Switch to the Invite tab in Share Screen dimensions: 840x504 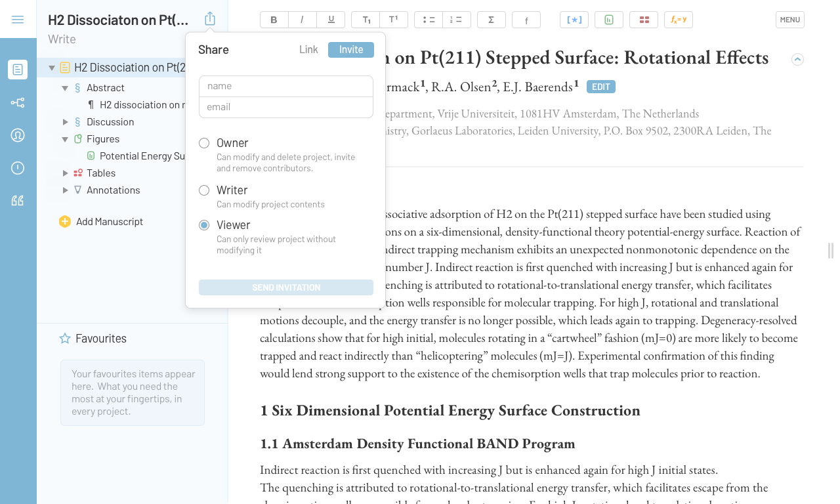coord(351,50)
